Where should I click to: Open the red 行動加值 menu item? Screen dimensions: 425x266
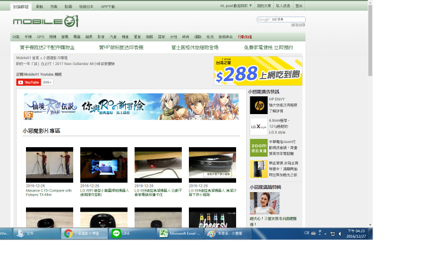tap(245, 37)
